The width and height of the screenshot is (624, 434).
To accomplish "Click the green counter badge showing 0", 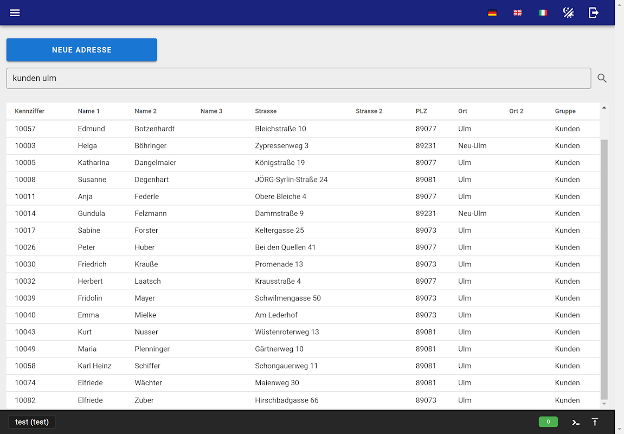I will coord(548,422).
